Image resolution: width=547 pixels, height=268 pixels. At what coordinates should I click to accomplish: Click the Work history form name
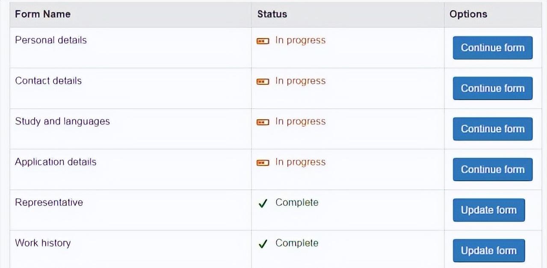coord(43,243)
